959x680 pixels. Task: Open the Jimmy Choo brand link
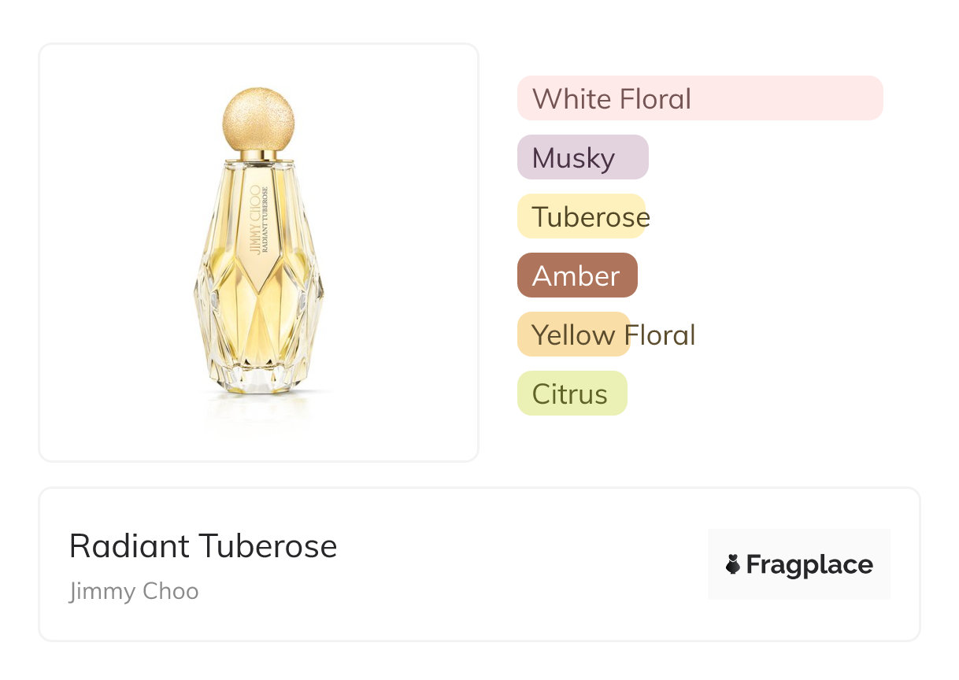coord(134,591)
